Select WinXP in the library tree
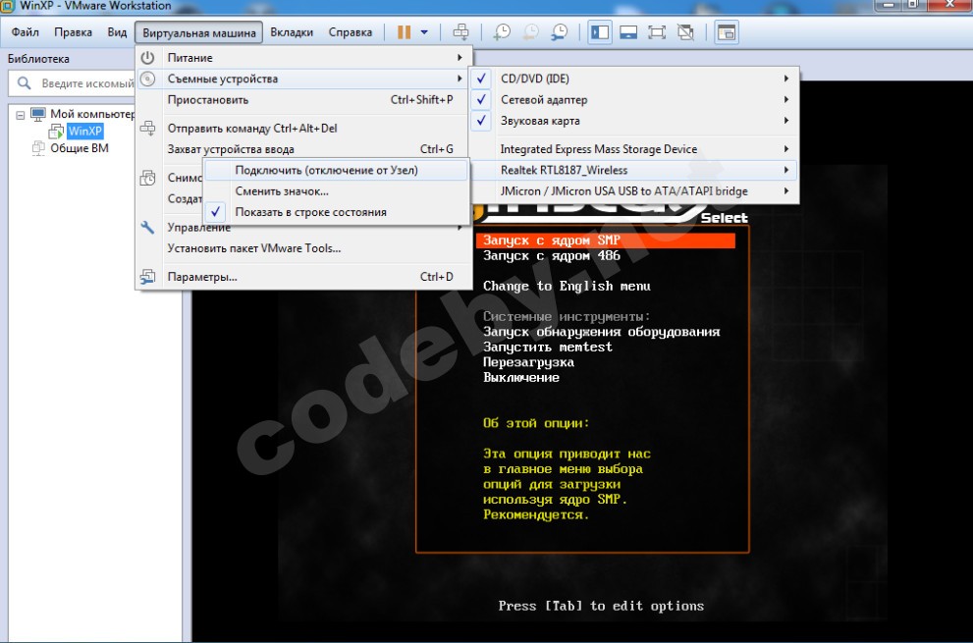Screen dimensions: 973x643 [x=84, y=131]
